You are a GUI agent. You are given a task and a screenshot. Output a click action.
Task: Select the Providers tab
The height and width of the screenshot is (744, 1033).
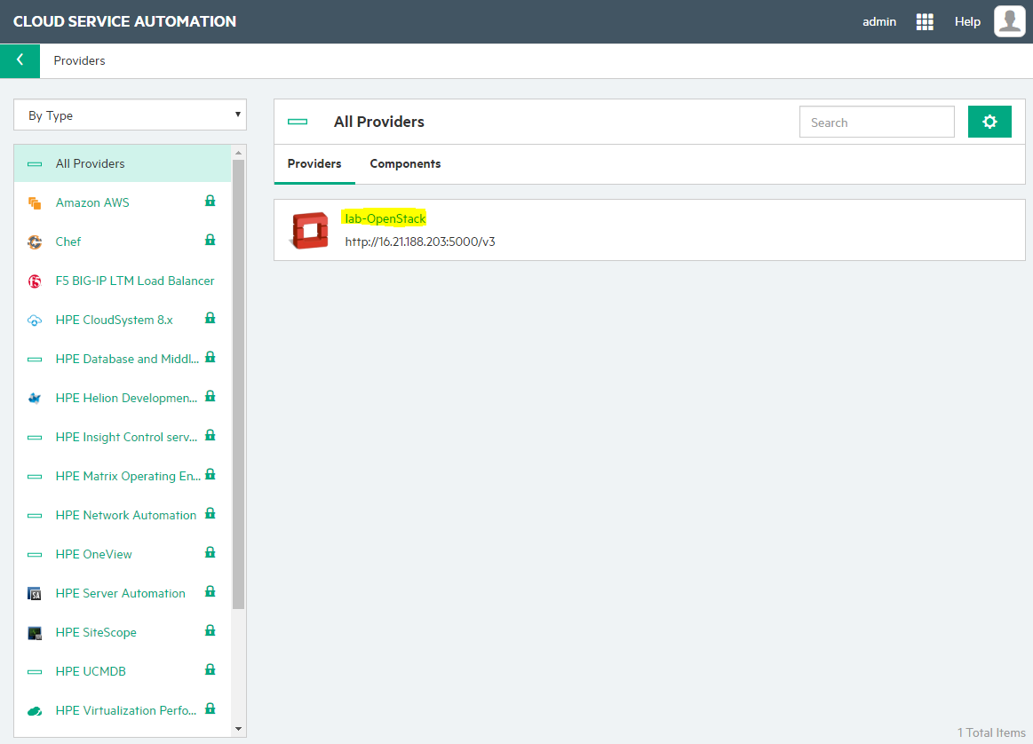(314, 164)
